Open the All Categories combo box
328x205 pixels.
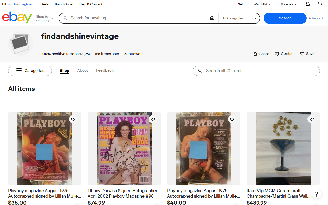click(239, 18)
